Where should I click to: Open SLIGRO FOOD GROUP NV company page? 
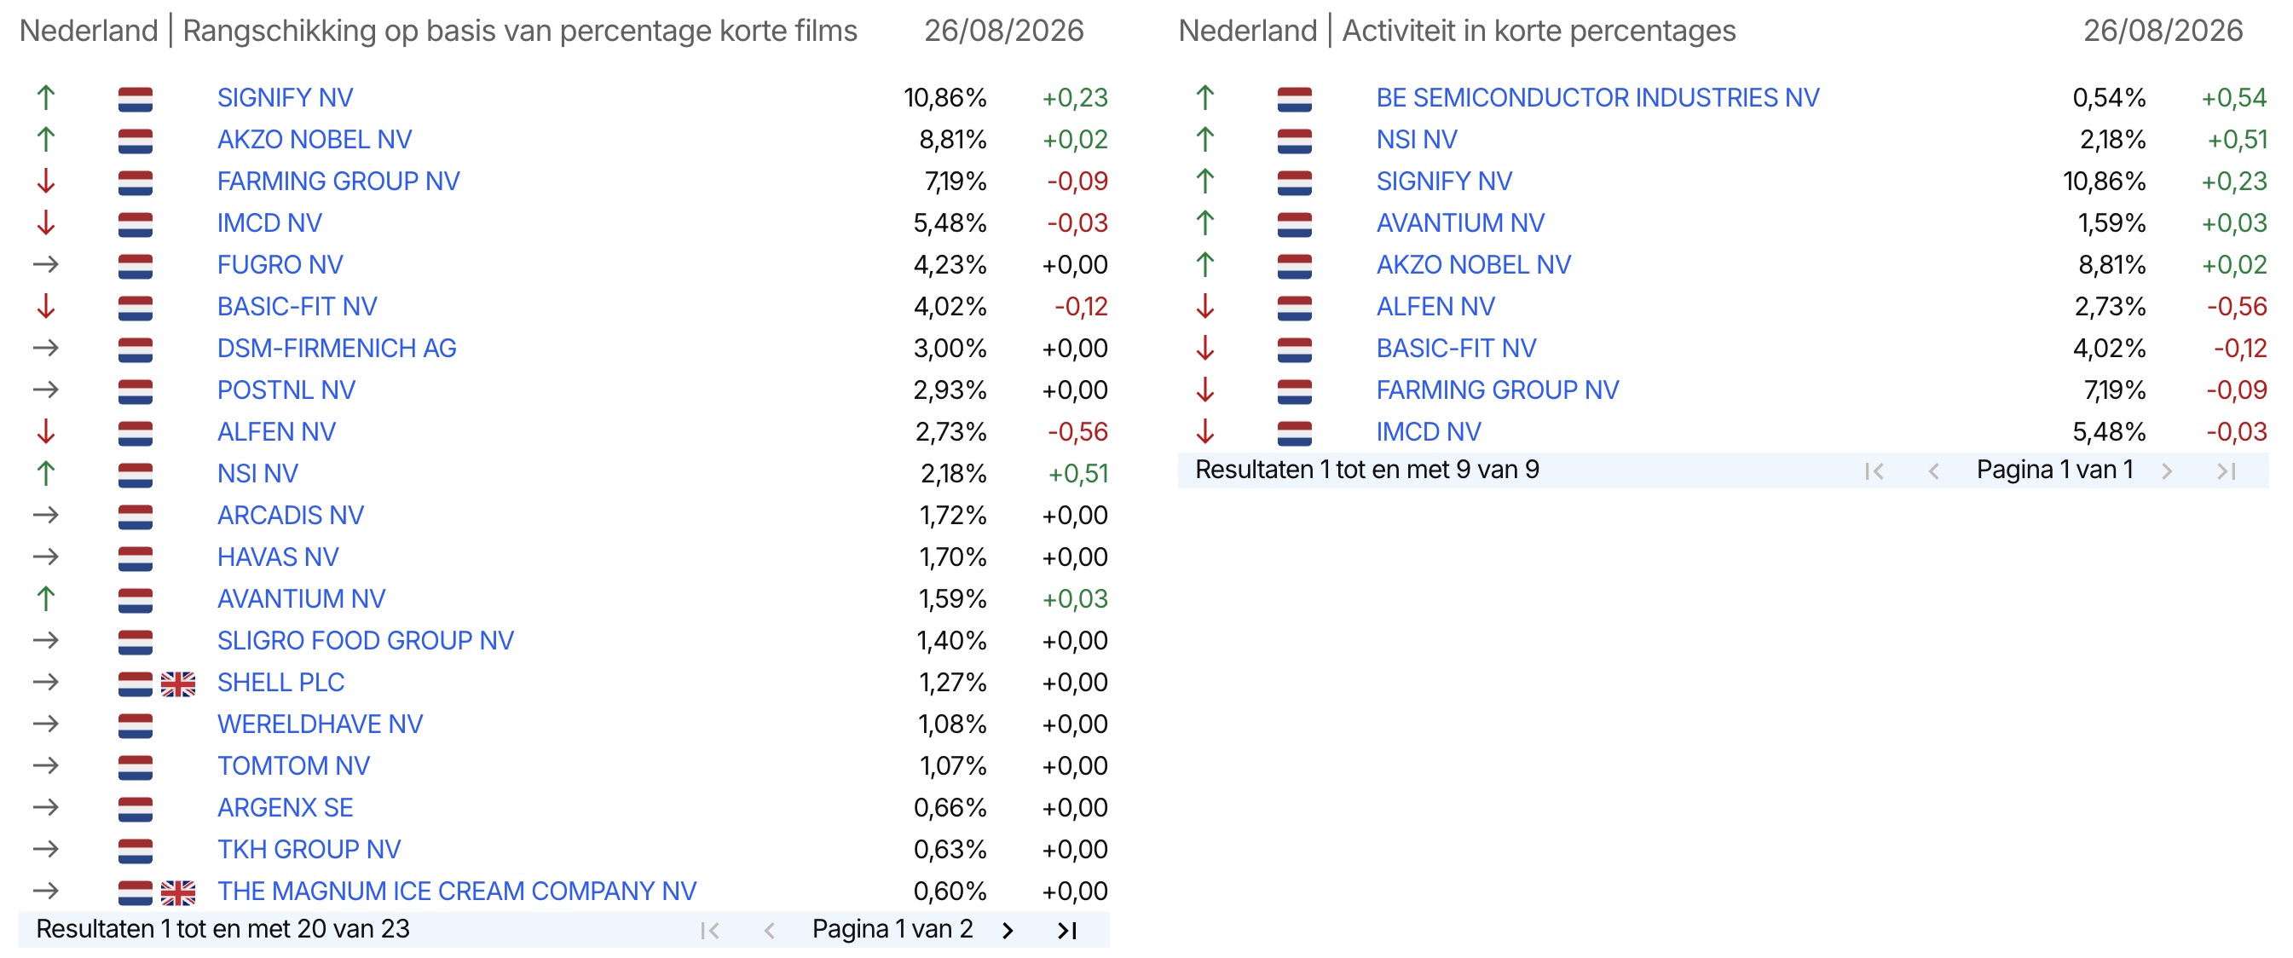click(x=365, y=641)
